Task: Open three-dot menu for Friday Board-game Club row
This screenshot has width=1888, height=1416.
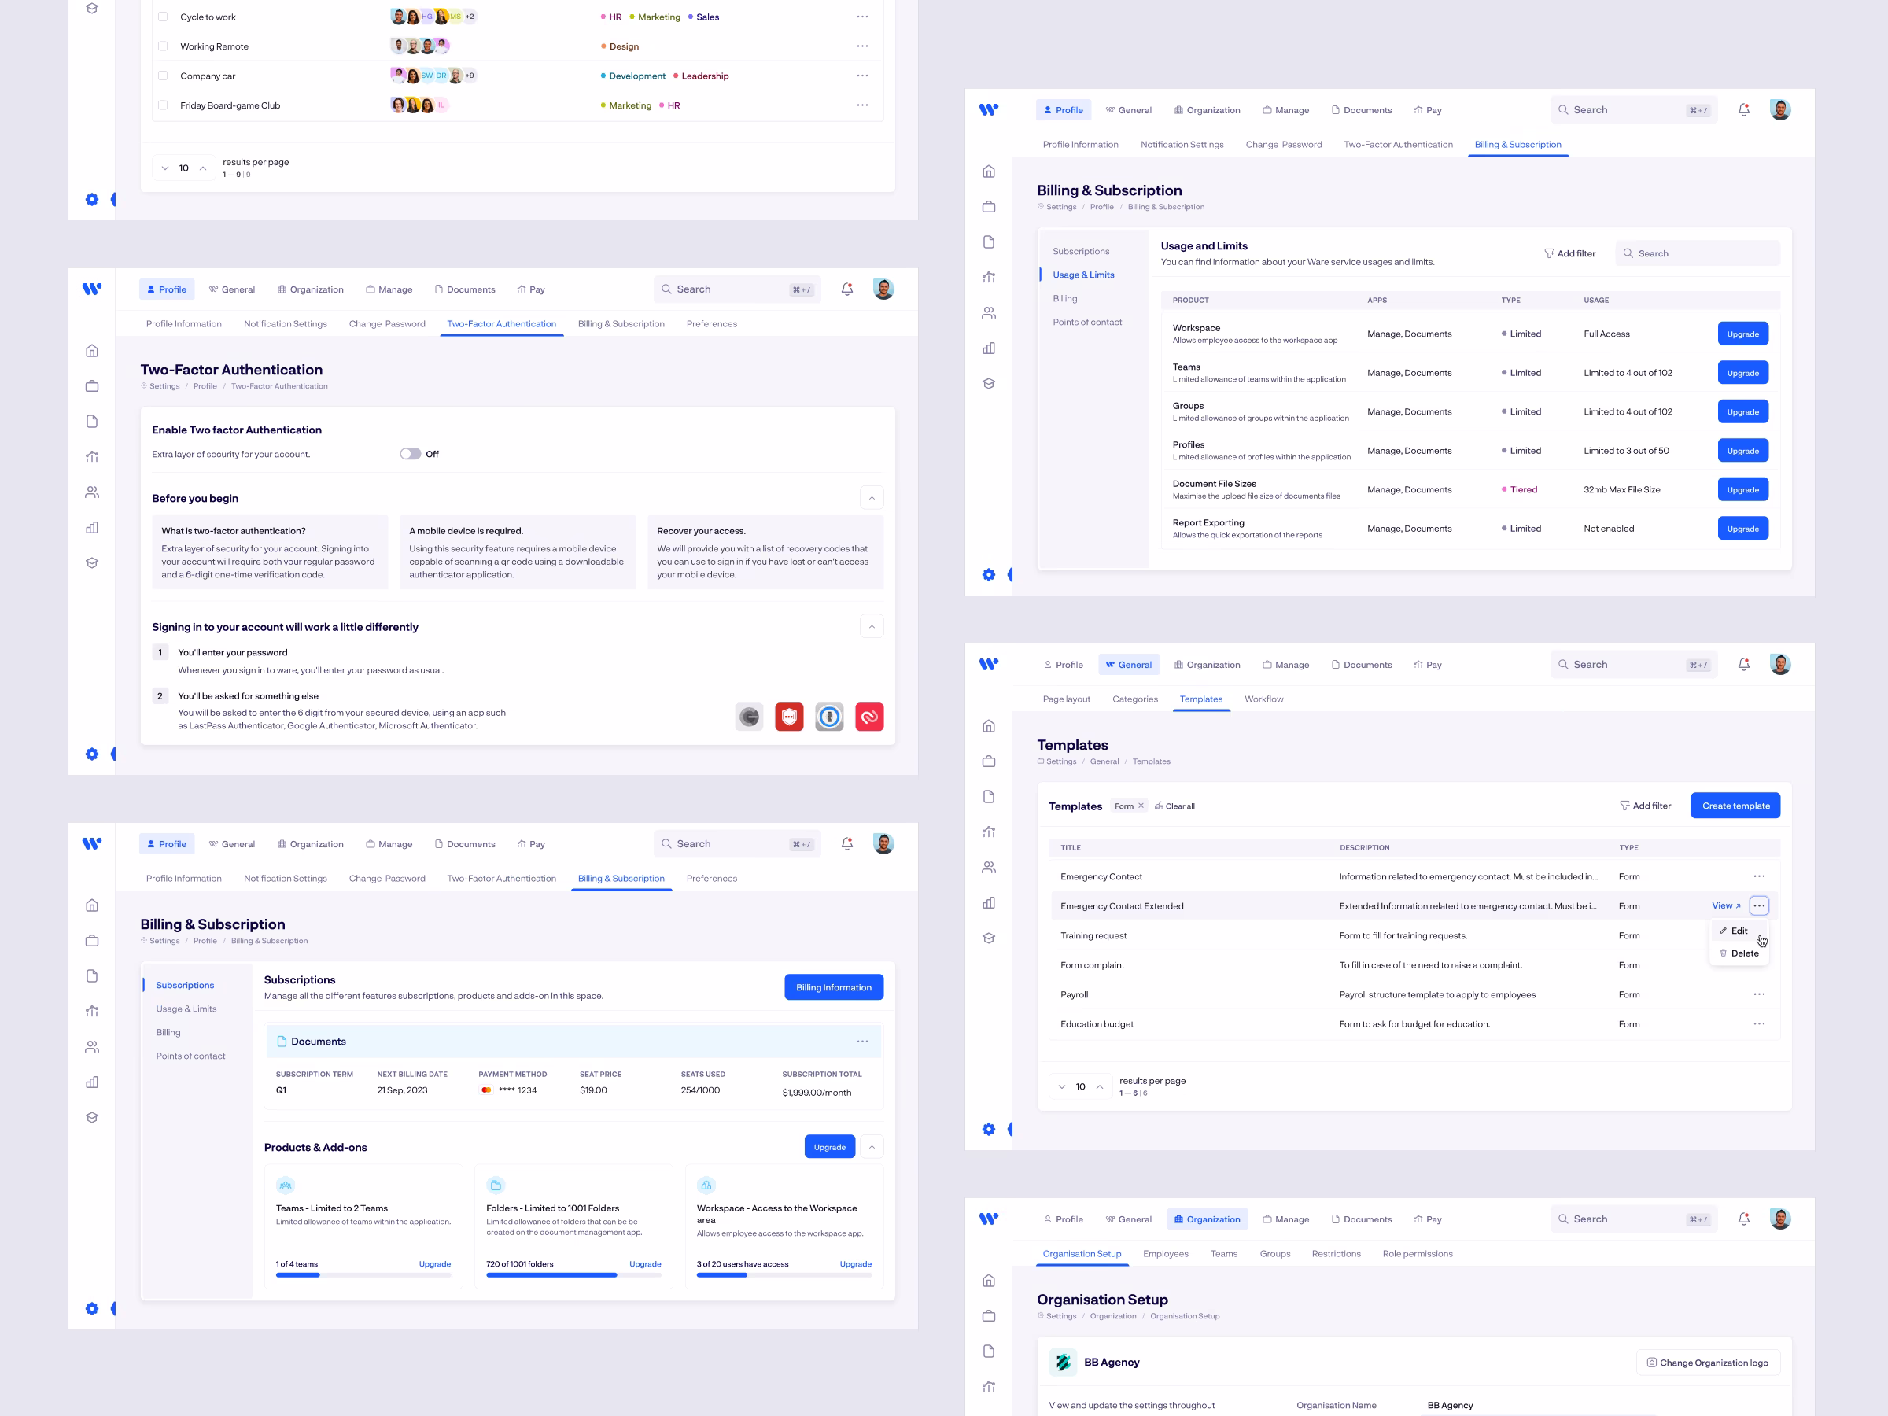Action: 862,105
